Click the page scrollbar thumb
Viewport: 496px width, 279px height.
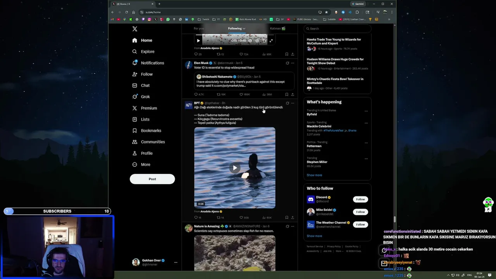394,219
